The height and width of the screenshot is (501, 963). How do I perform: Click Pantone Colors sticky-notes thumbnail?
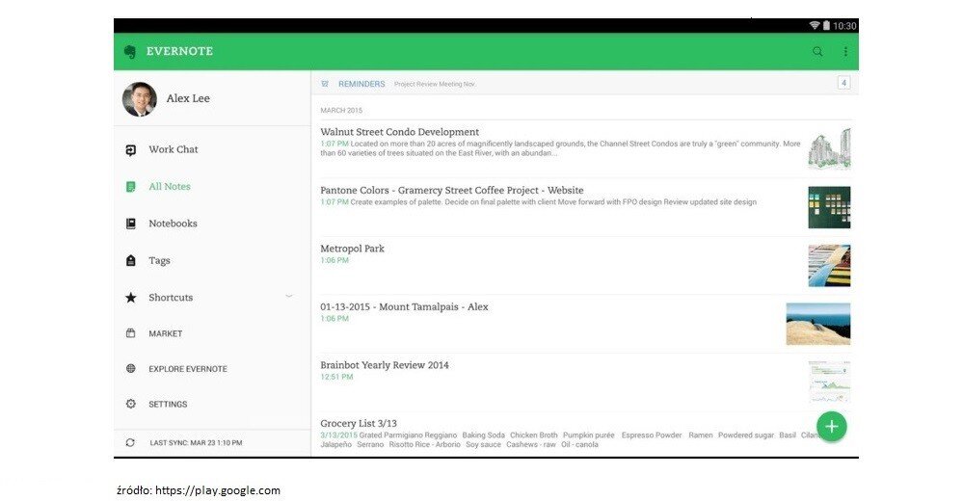pos(829,207)
